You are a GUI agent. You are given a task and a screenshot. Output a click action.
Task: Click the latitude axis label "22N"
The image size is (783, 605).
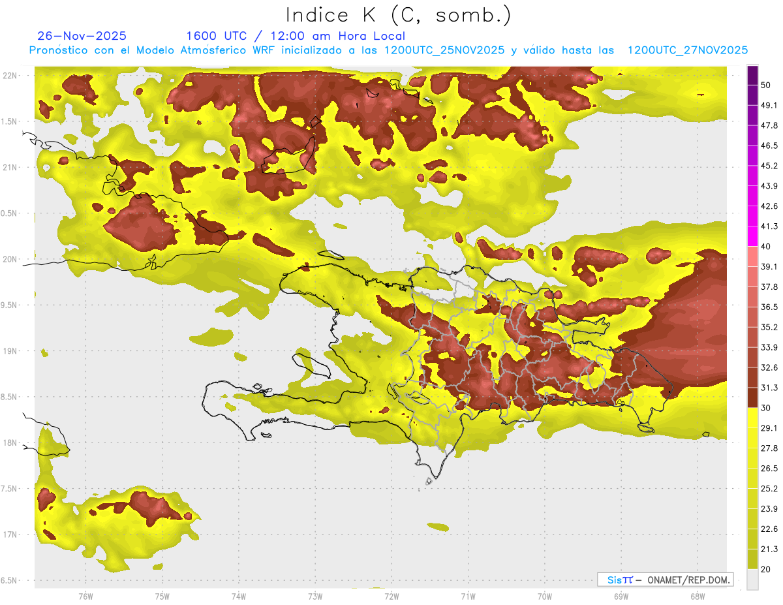10,75
